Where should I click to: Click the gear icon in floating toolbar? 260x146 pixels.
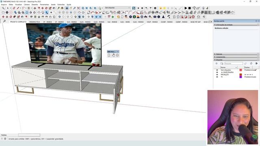coord(117,55)
